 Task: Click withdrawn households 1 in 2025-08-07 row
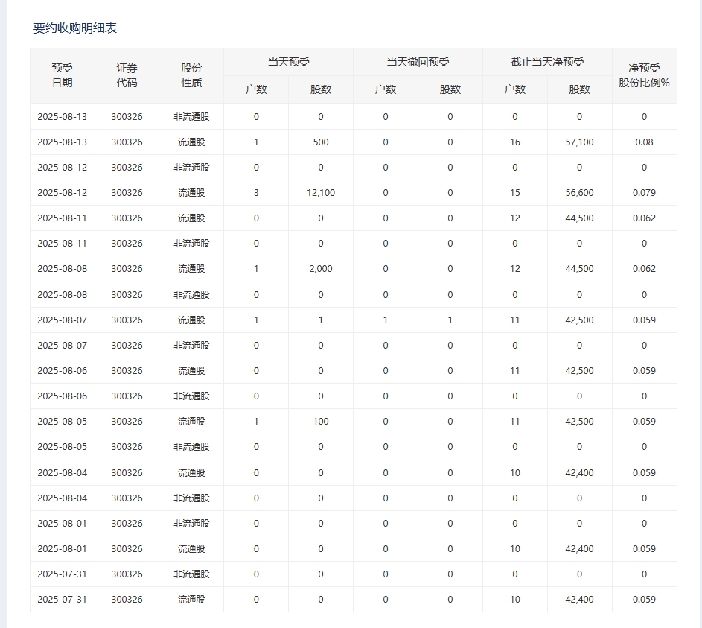(386, 320)
